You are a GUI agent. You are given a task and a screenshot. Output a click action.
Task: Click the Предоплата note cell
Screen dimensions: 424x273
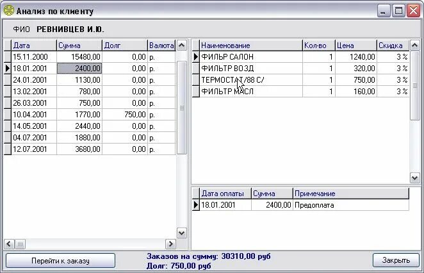coord(351,205)
